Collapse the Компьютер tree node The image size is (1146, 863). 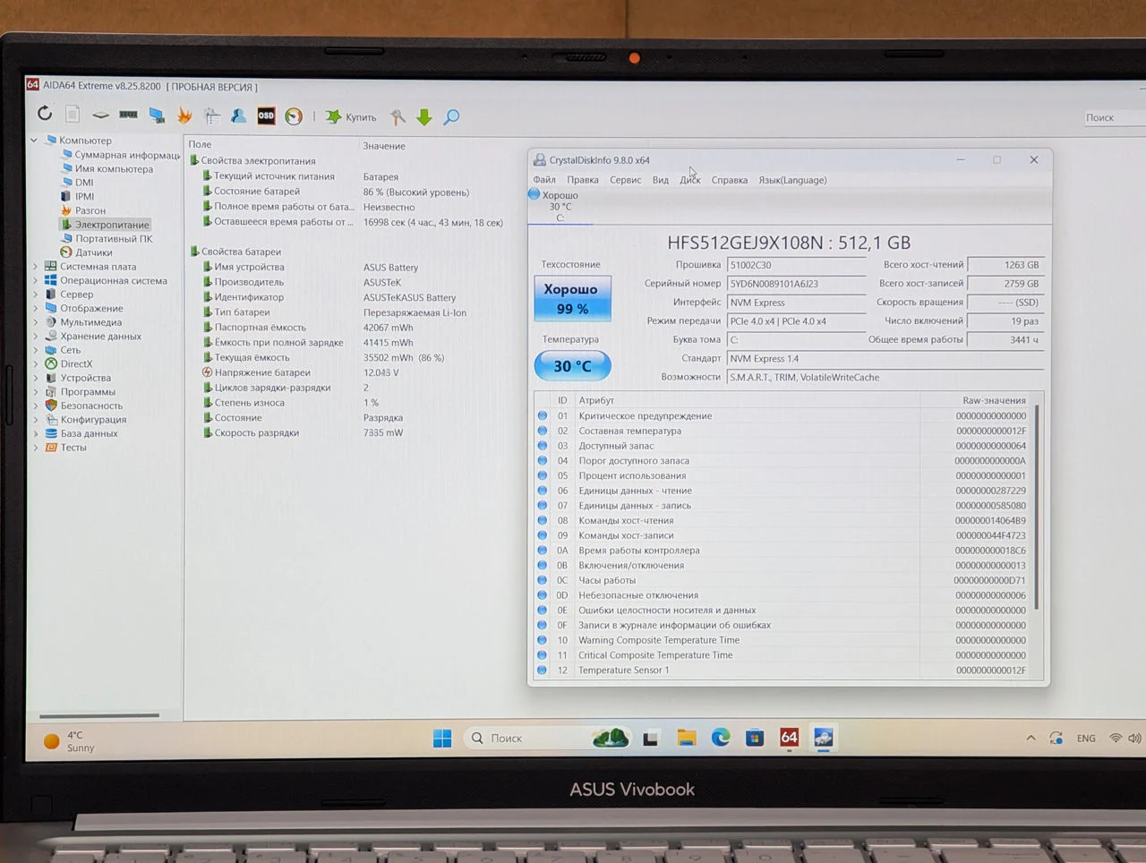(34, 141)
